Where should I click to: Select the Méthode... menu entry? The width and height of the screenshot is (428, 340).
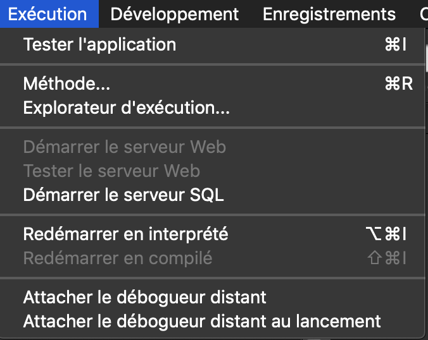pos(62,83)
